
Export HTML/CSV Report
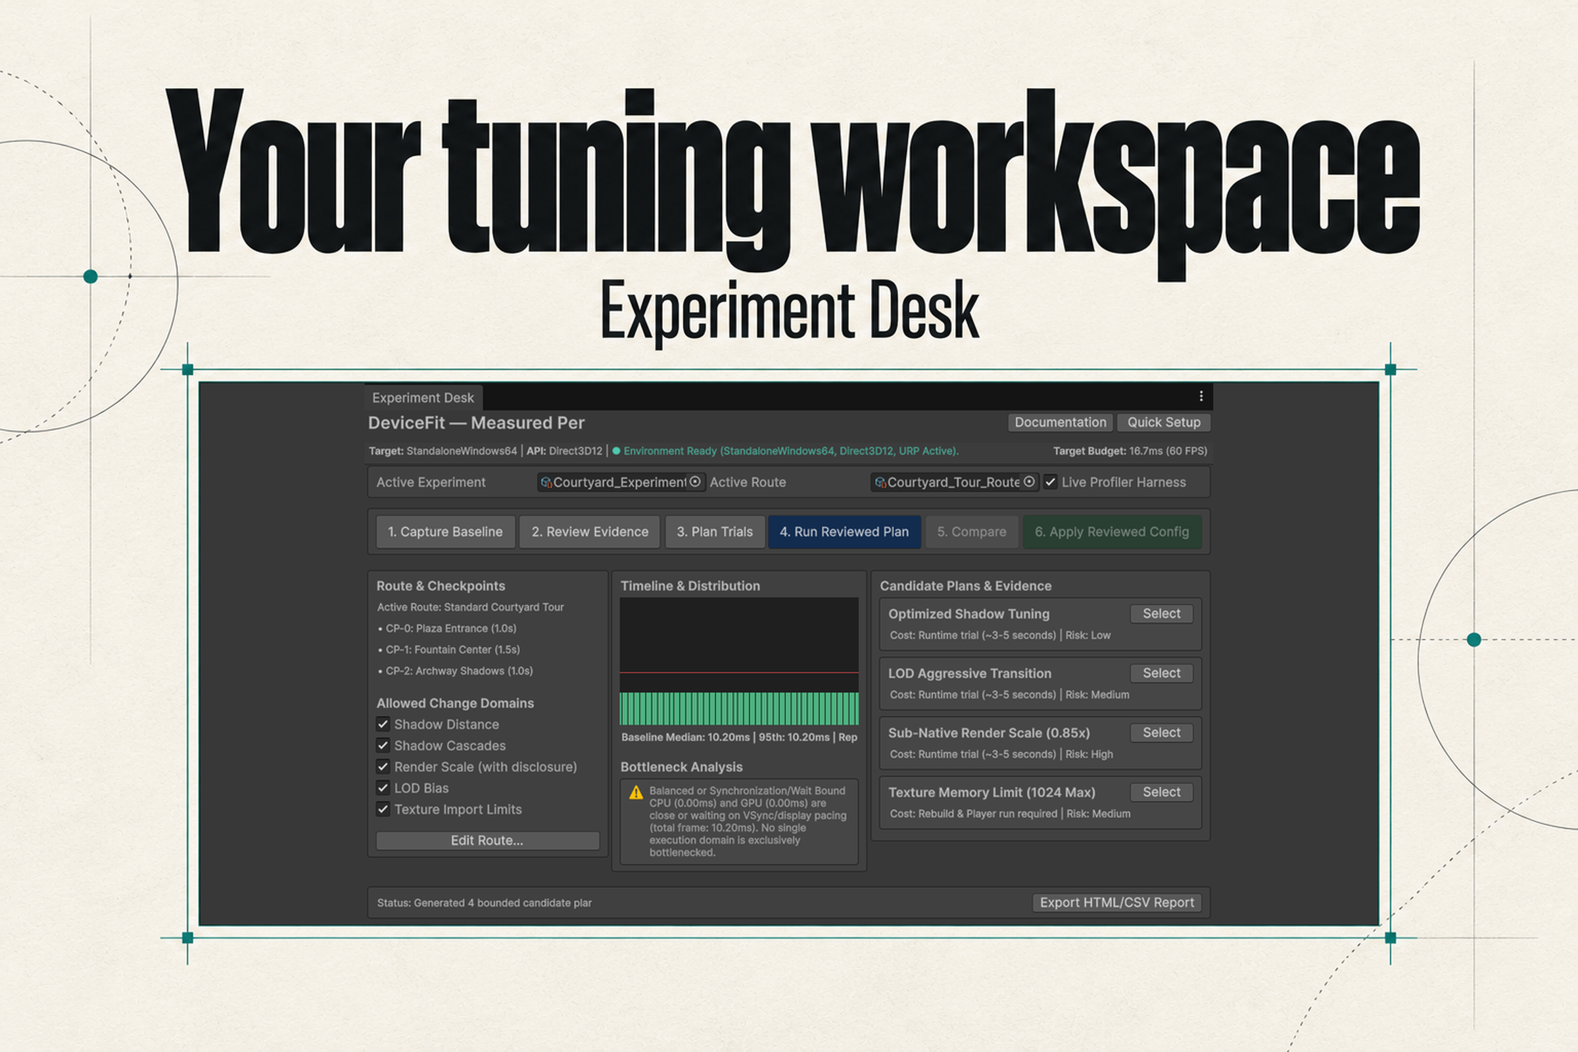pyautogui.click(x=1116, y=903)
